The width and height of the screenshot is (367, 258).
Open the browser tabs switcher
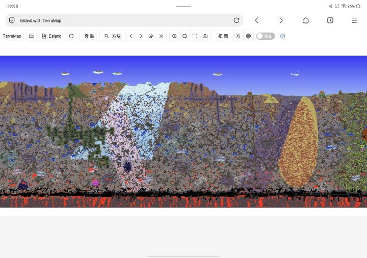[330, 20]
